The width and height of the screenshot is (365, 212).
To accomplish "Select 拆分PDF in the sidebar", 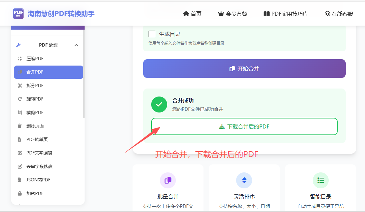I will pos(48,86).
